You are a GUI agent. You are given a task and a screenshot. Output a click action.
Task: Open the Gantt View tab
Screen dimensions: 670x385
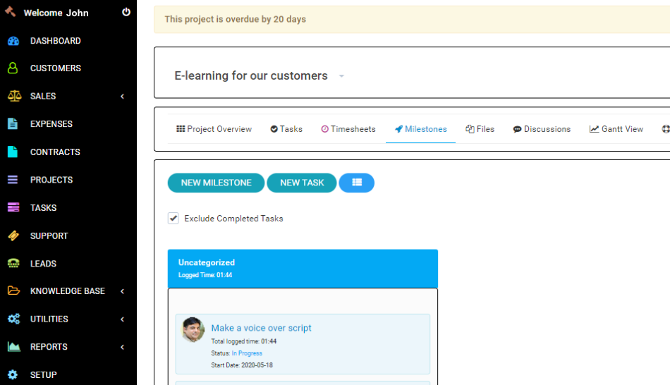pos(616,129)
